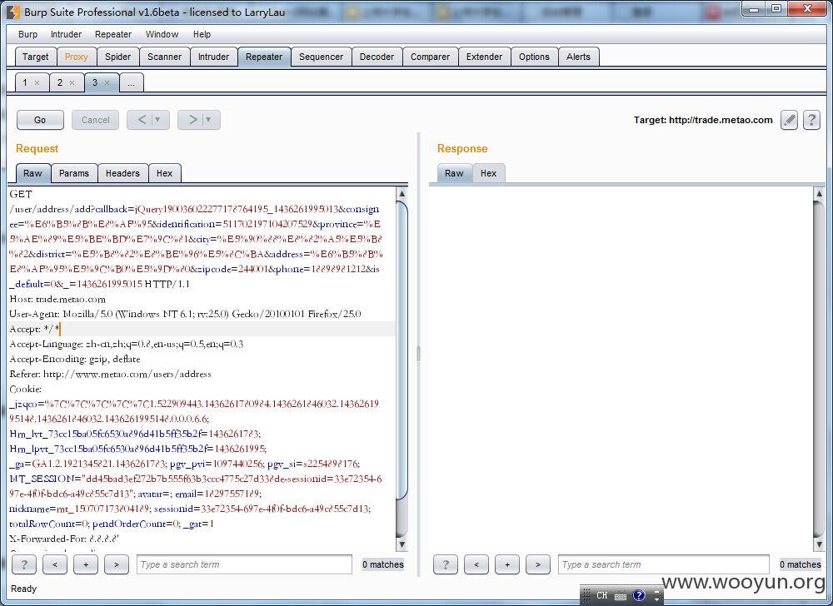The height and width of the screenshot is (606, 833).
Task: Click the Burp Suite logo in title bar
Action: (14, 12)
